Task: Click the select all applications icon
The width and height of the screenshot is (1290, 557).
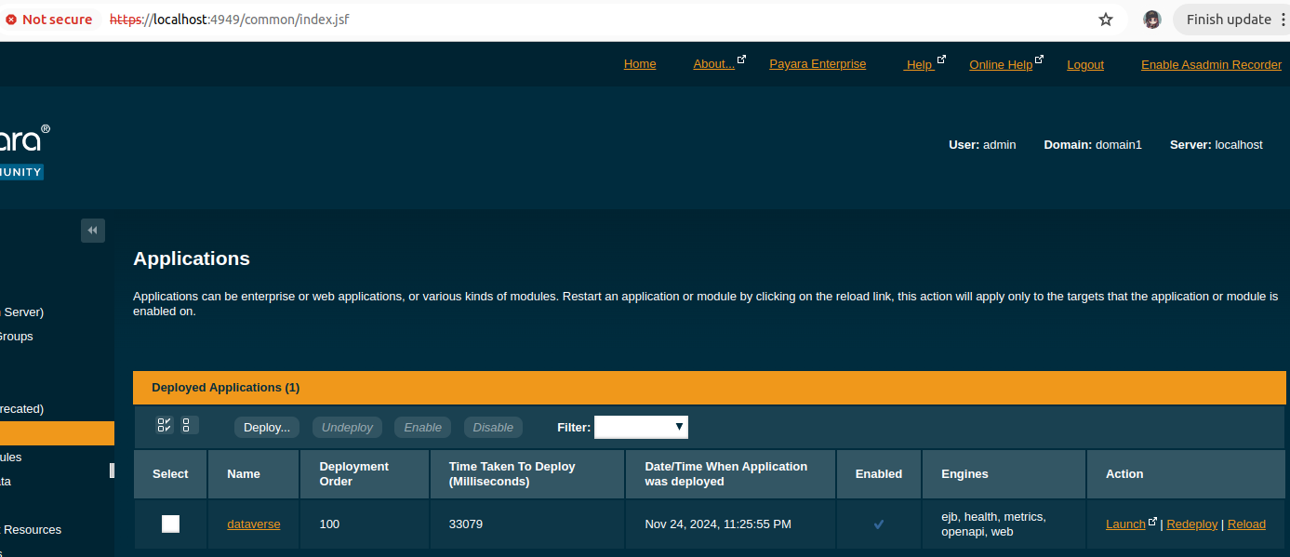Action: coord(165,425)
